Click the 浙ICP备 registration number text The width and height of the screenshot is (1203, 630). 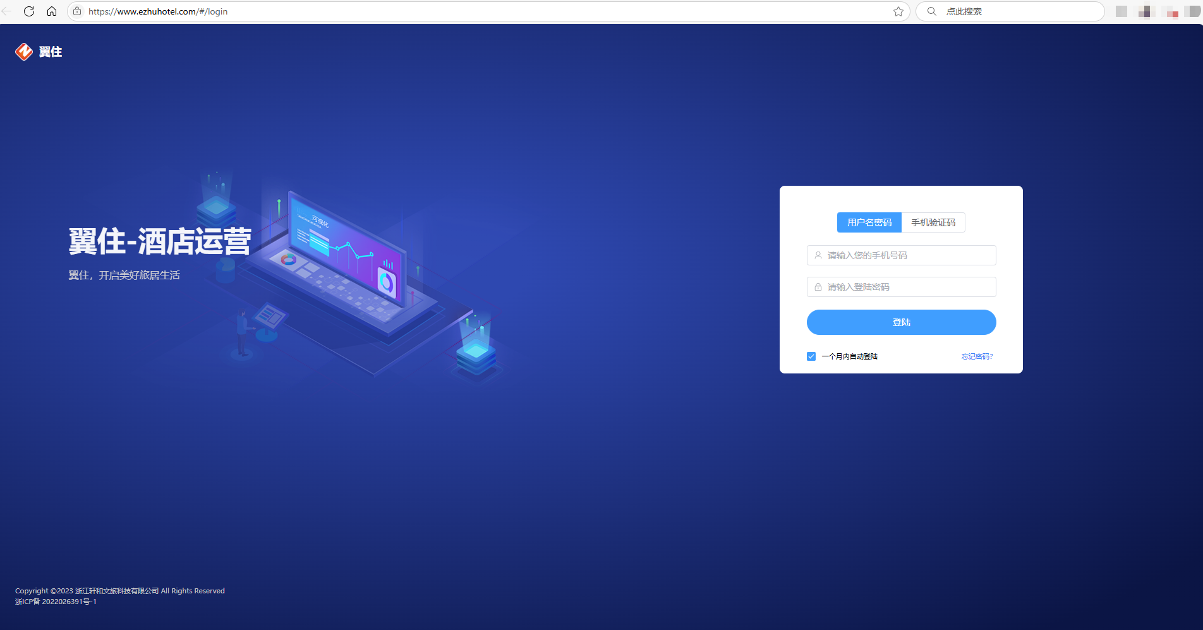click(x=56, y=602)
